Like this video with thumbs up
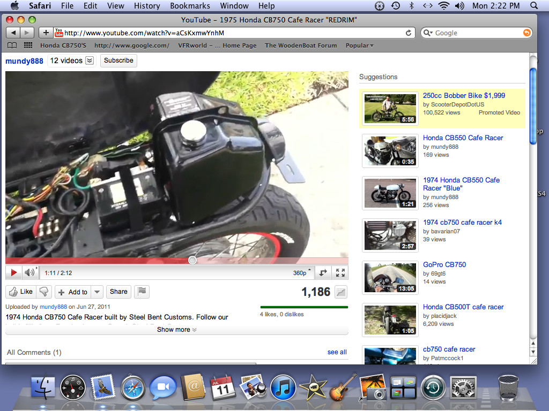 (21, 292)
